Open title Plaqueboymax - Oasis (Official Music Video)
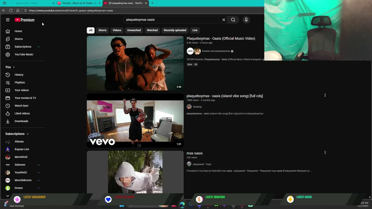Image resolution: width=372 pixels, height=209 pixels. [x=221, y=38]
